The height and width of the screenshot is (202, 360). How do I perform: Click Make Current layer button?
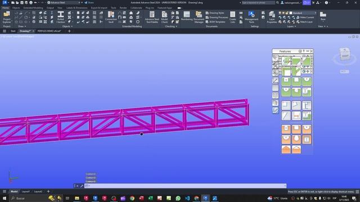305,17
